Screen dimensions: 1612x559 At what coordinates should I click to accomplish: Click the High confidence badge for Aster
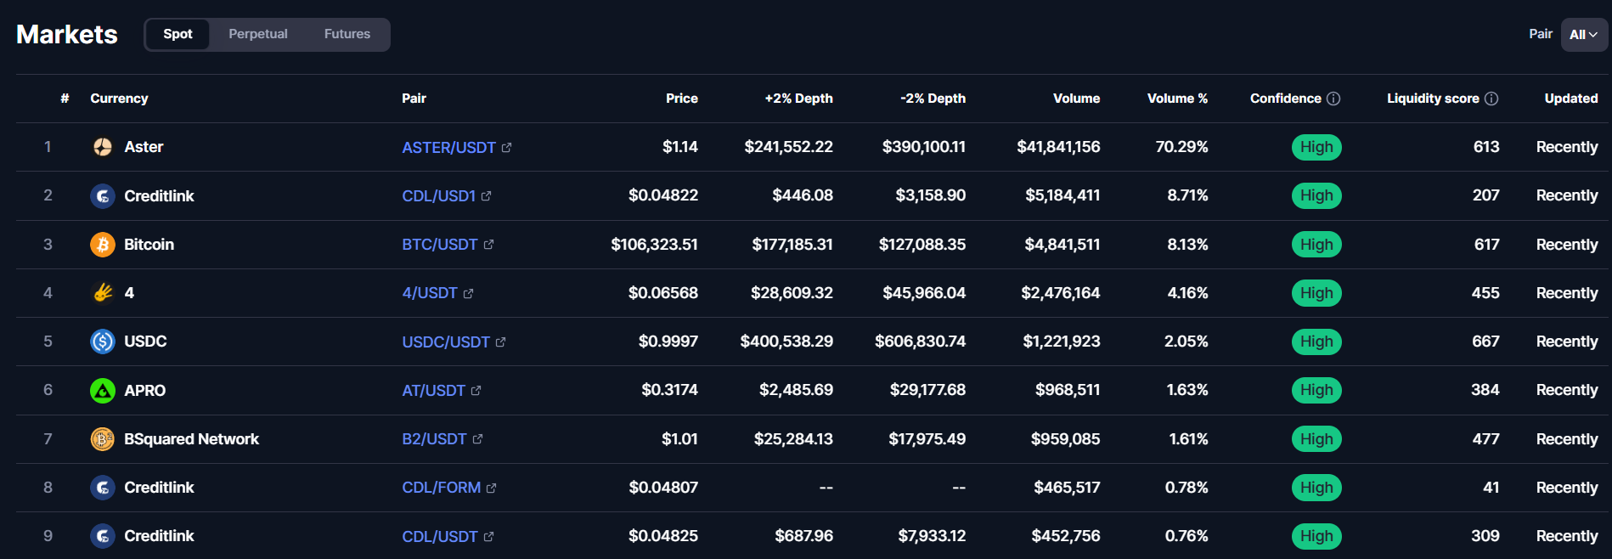pyautogui.click(x=1316, y=147)
